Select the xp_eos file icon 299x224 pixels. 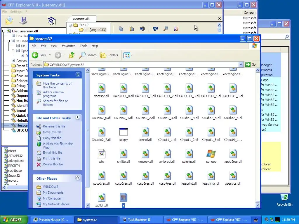pyautogui.click(x=211, y=154)
